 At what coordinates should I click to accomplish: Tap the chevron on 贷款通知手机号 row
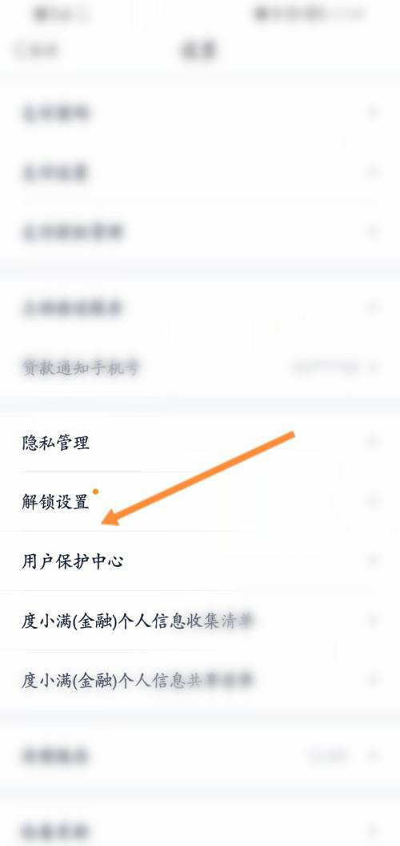373,367
